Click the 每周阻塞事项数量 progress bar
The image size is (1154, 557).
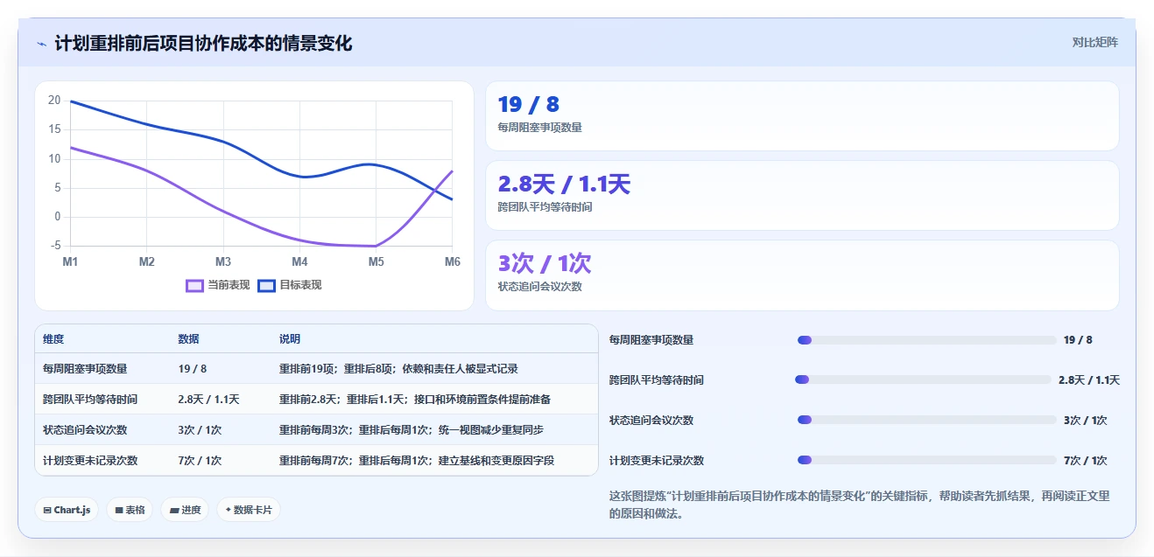(x=926, y=340)
